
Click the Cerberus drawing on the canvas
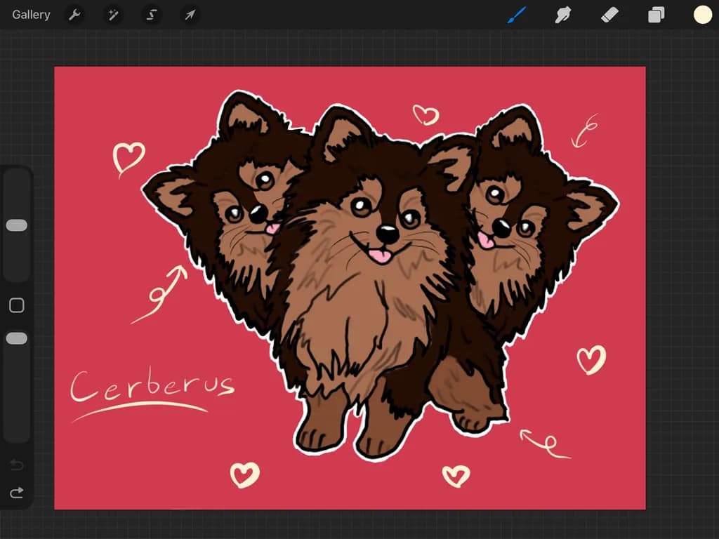click(x=381, y=275)
